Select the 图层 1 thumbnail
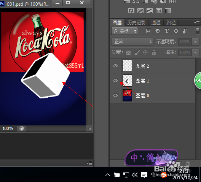 click(x=127, y=81)
